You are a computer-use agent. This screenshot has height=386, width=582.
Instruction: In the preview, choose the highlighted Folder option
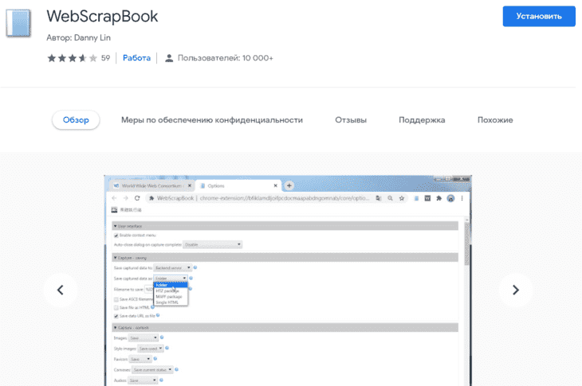click(171, 285)
